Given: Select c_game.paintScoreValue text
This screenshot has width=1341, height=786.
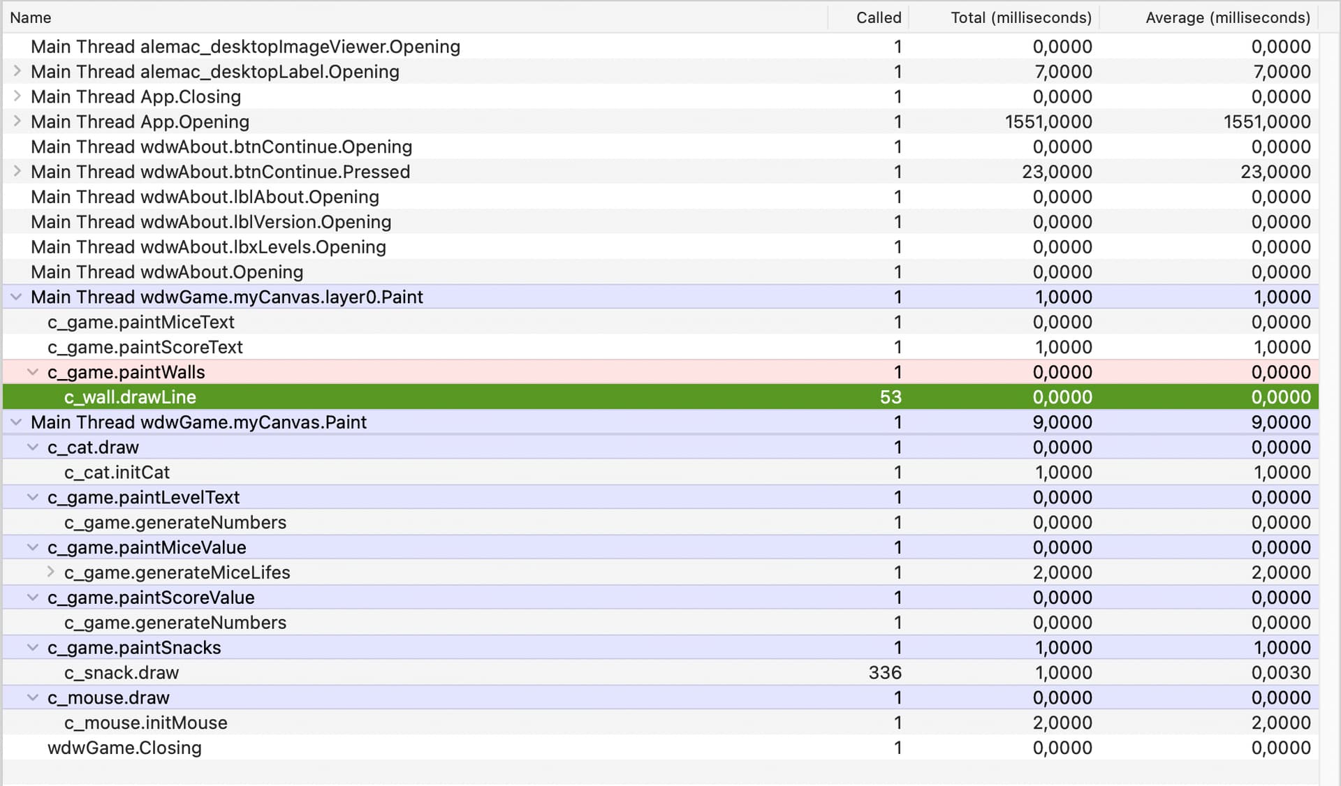Looking at the screenshot, I should [x=151, y=598].
